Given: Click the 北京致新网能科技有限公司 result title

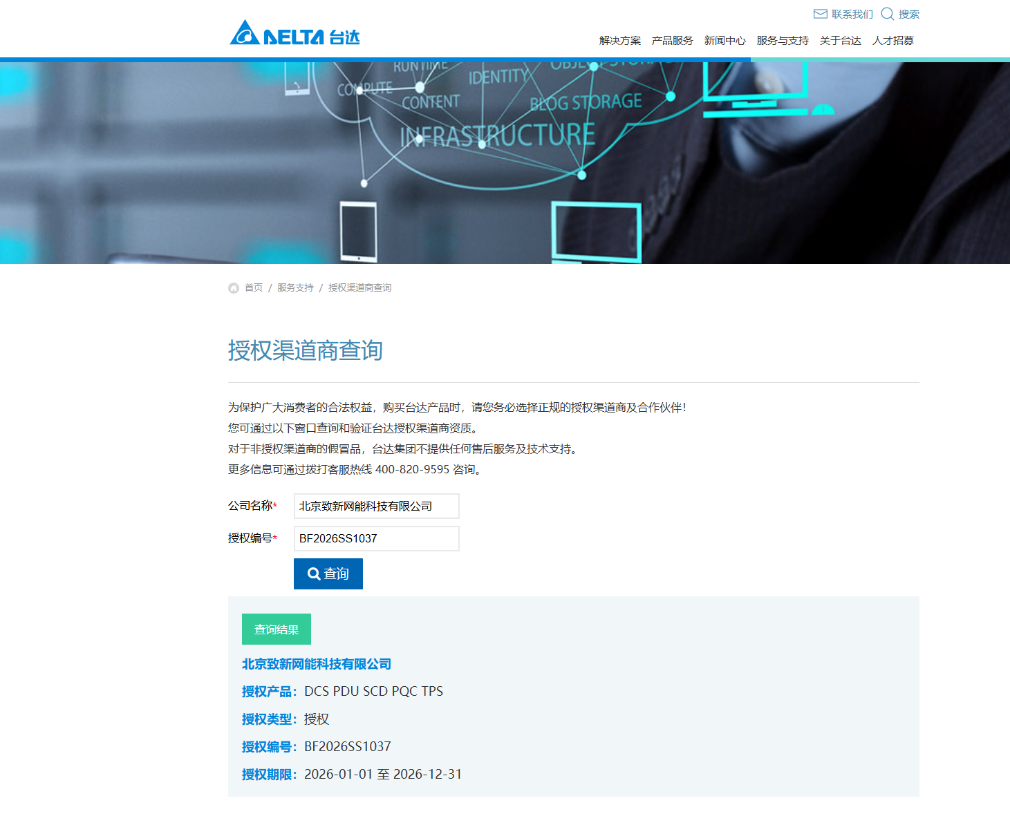Looking at the screenshot, I should (317, 664).
